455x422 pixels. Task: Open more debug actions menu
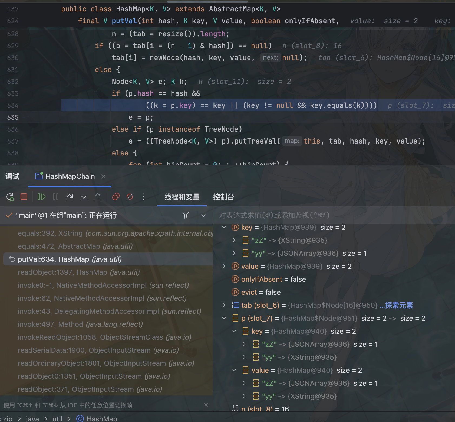144,197
